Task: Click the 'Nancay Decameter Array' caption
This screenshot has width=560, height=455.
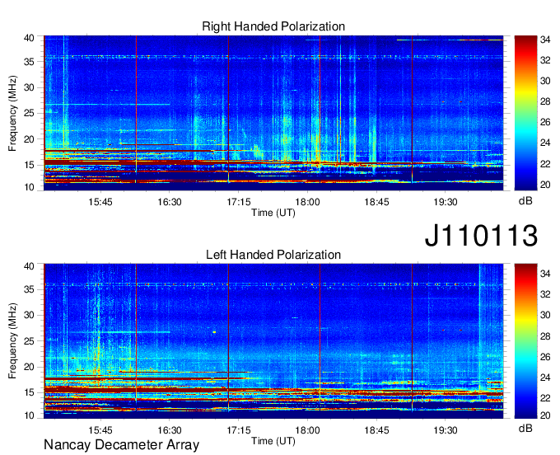Action: (121, 444)
